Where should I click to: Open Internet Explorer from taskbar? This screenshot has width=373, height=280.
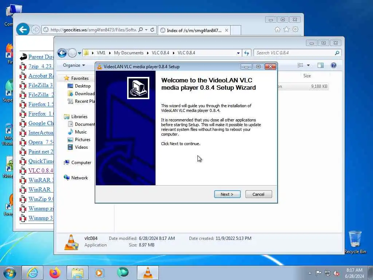(32, 273)
